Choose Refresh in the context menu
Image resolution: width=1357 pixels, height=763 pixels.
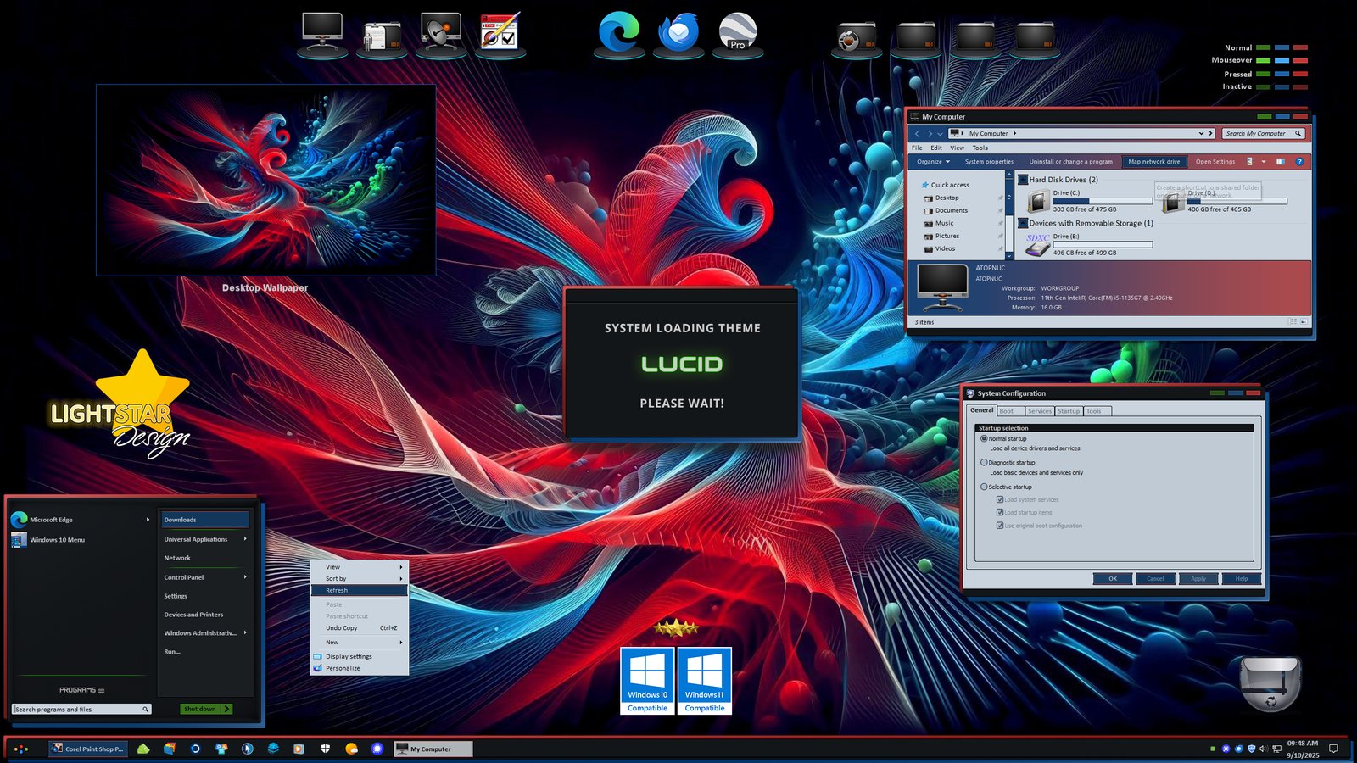360,590
